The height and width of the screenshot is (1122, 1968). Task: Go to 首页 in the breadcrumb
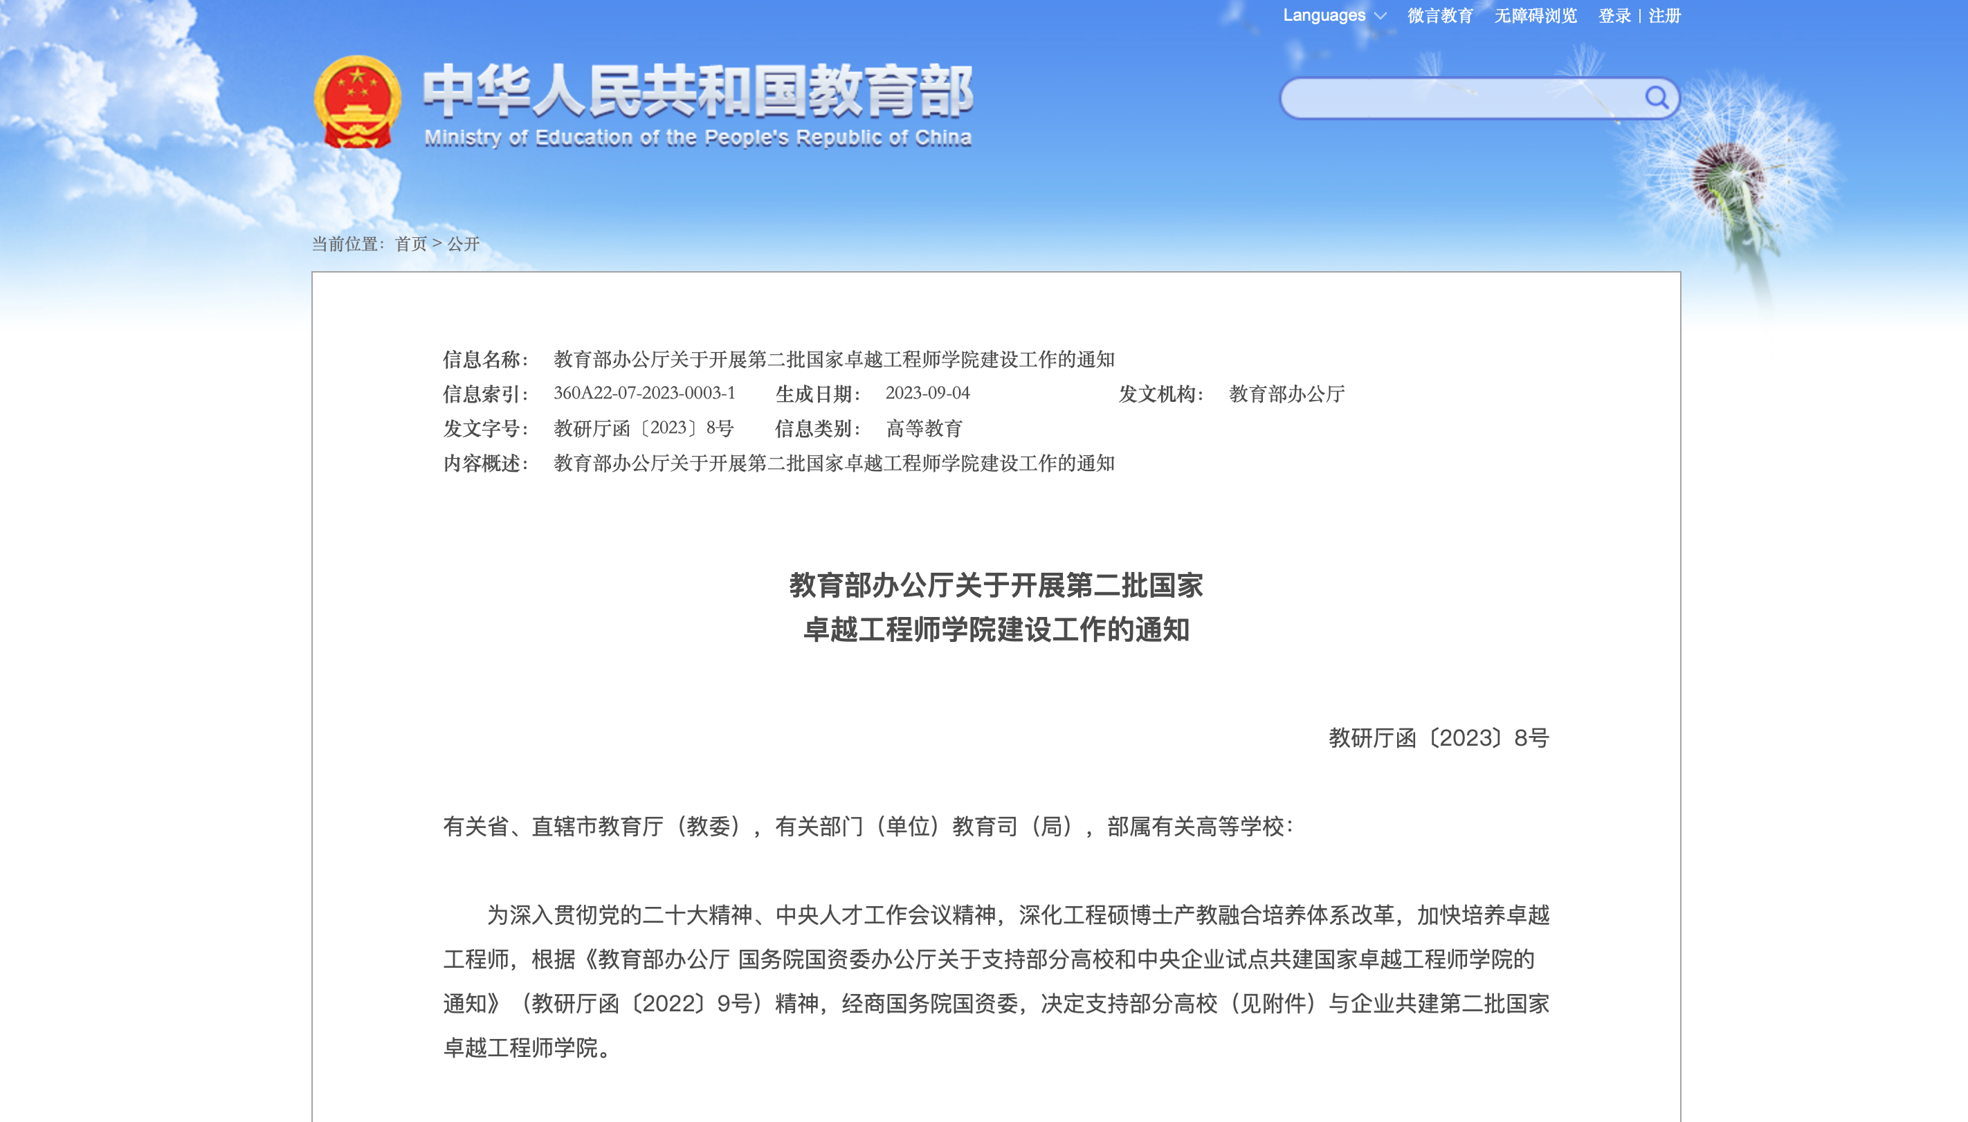pyautogui.click(x=411, y=243)
